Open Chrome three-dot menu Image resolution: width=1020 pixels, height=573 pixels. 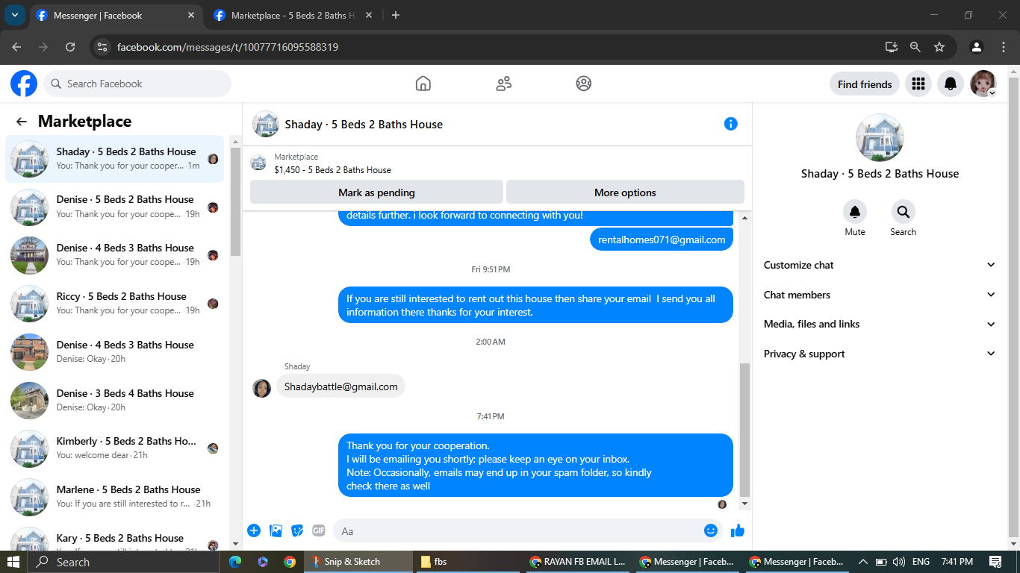click(x=1003, y=47)
